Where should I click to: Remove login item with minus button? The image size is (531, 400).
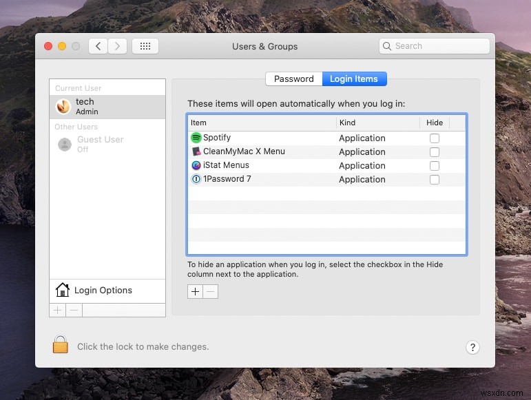point(210,292)
